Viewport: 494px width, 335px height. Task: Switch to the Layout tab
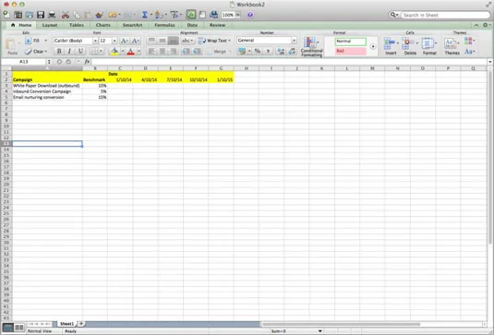click(x=50, y=25)
